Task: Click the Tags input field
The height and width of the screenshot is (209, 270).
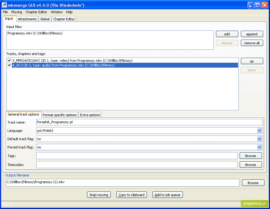Action: pyautogui.click(x=137, y=156)
